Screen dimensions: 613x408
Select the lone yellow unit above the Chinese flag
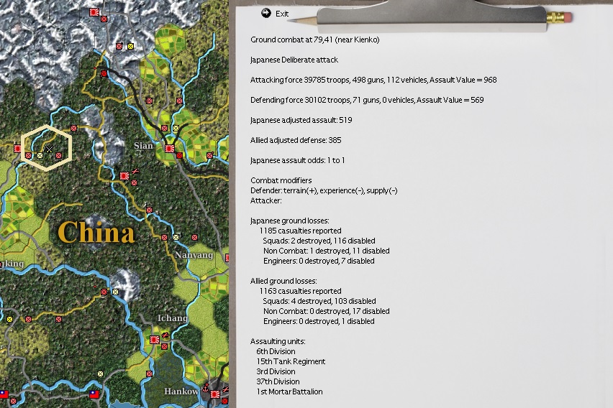101,374
